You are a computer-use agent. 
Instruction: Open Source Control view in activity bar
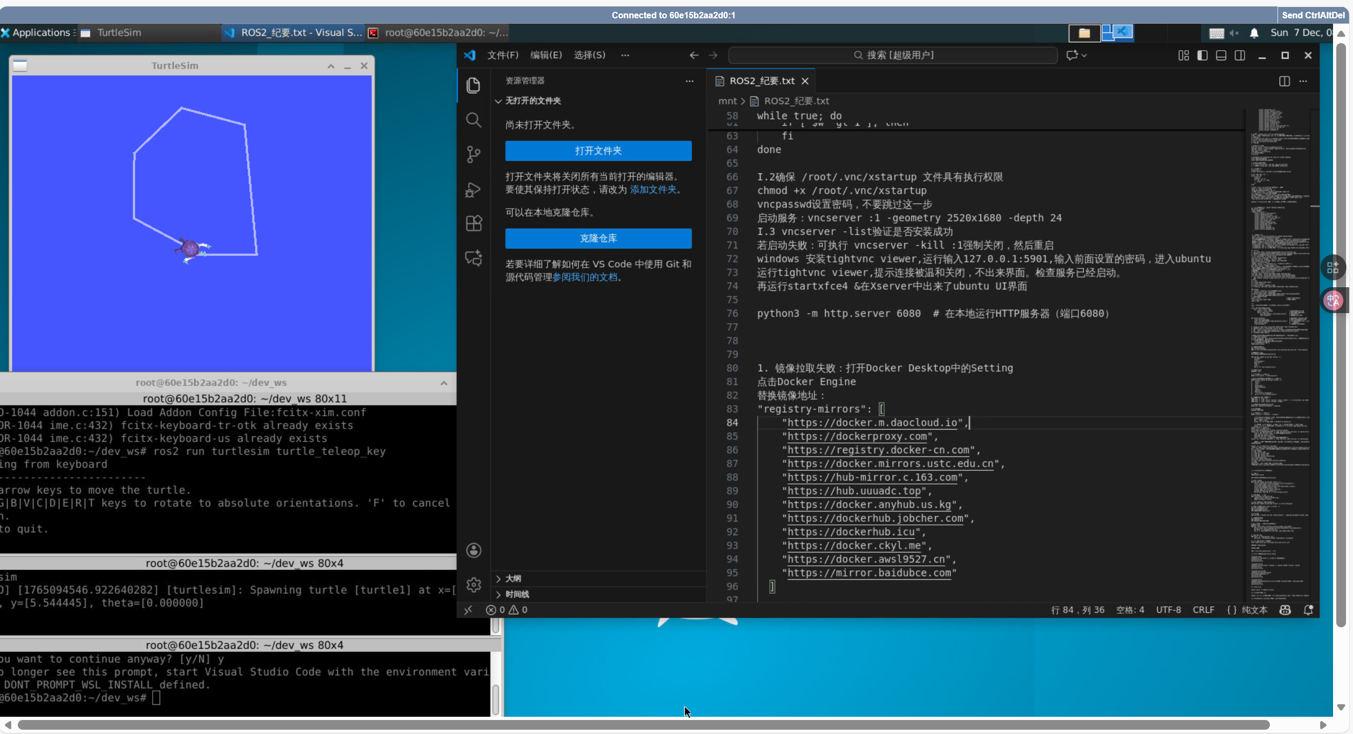tap(473, 154)
